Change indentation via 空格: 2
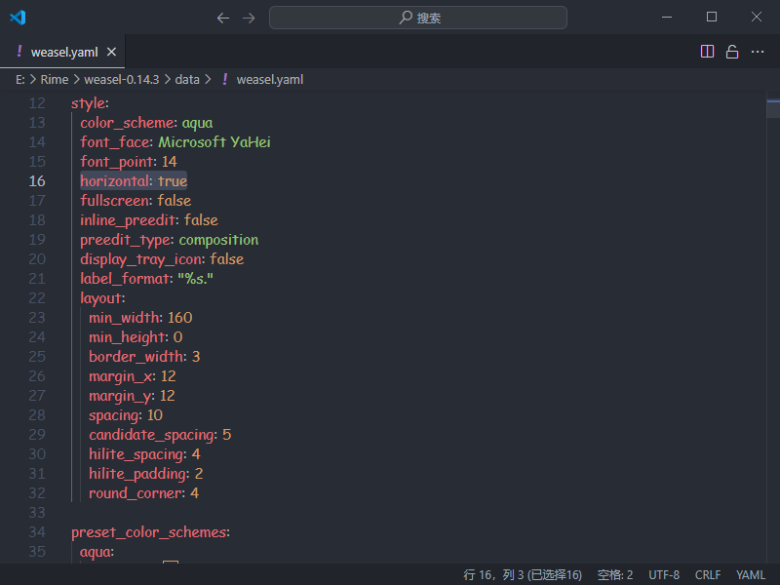Screen dimensions: 780x585 click(614, 574)
